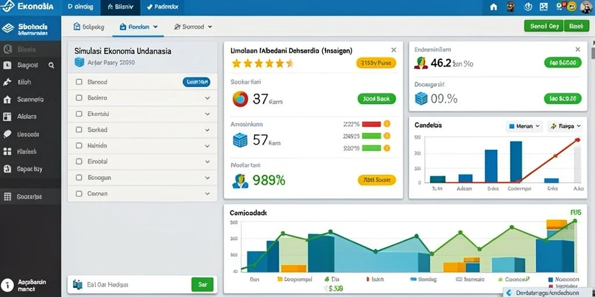The width and height of the screenshot is (595, 297).
Task: Expand the Beainro row chevron
Action: (x=207, y=97)
